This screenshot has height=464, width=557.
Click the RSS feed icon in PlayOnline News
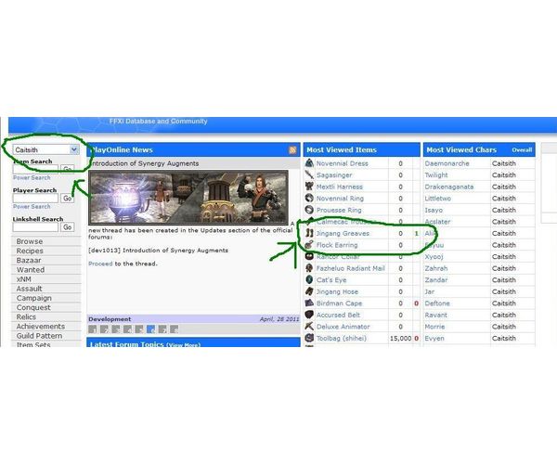[x=292, y=150]
